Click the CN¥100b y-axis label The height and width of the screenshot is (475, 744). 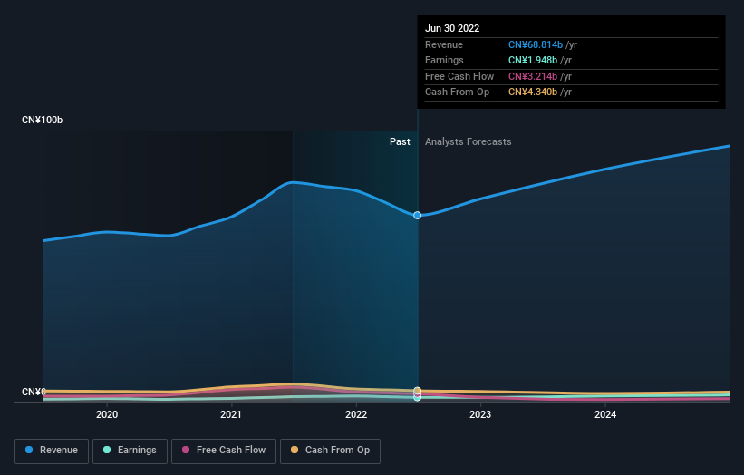point(43,120)
